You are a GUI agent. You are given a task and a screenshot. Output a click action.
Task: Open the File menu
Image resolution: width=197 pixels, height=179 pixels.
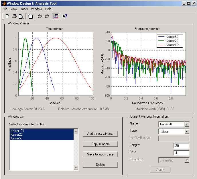click(5, 9)
